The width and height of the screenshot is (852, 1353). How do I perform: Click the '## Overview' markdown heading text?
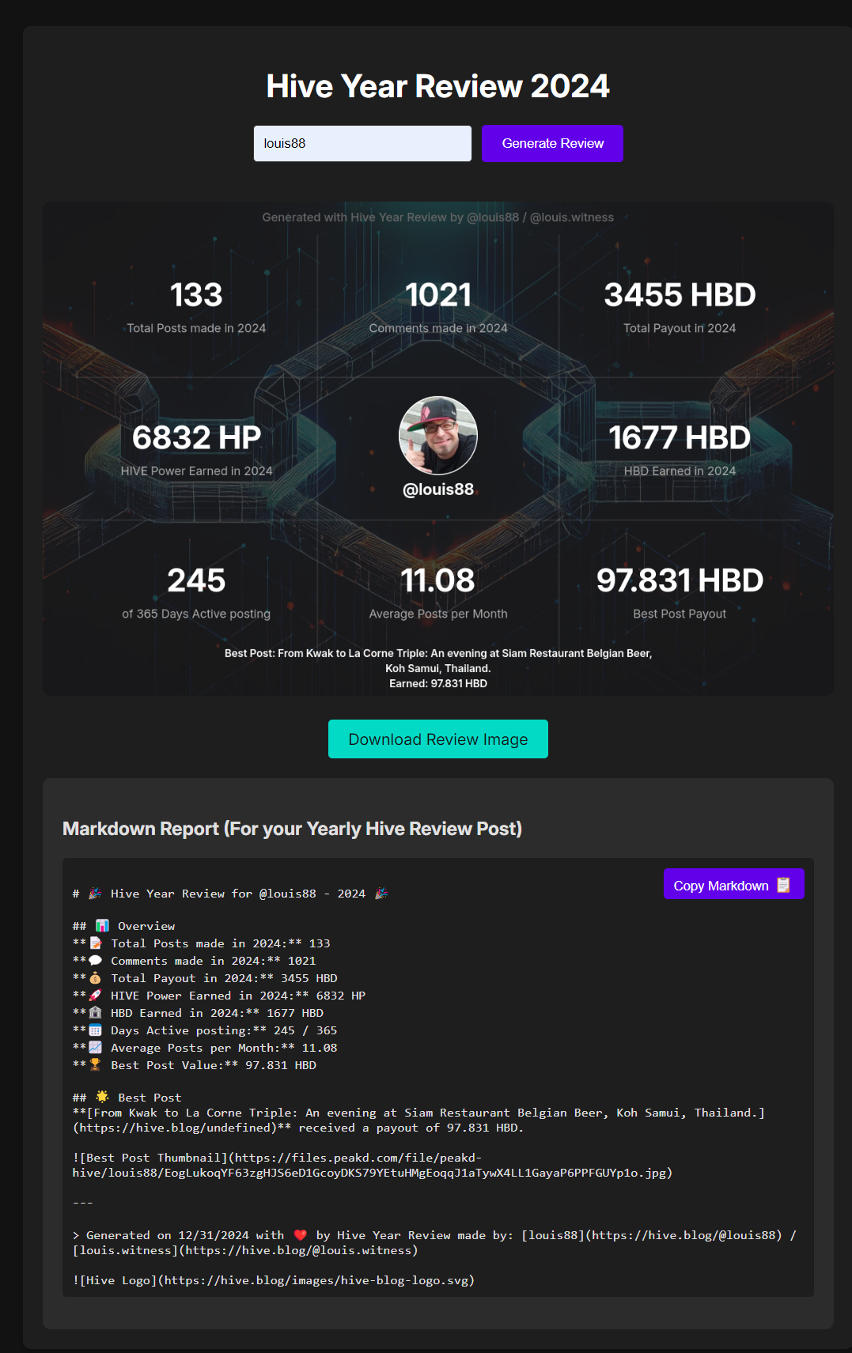tap(124, 926)
